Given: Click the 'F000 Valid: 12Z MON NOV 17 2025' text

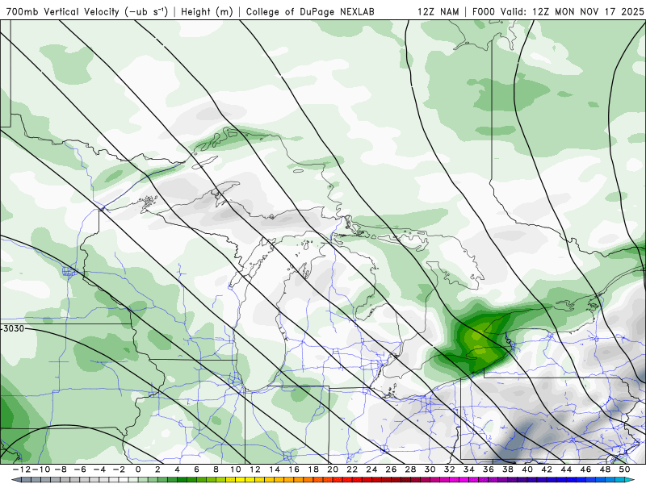Looking at the screenshot, I should point(558,11).
